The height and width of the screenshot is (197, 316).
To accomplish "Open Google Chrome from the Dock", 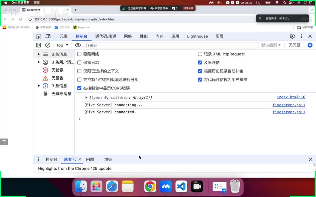I will [150, 186].
